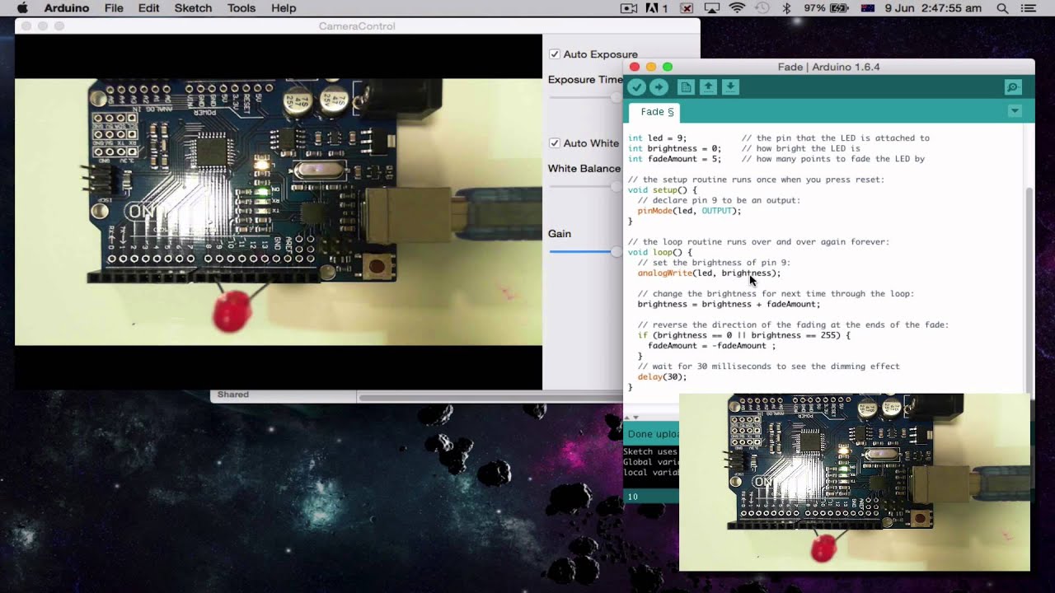
Task: Select the Fade sketch tab
Action: click(x=657, y=112)
